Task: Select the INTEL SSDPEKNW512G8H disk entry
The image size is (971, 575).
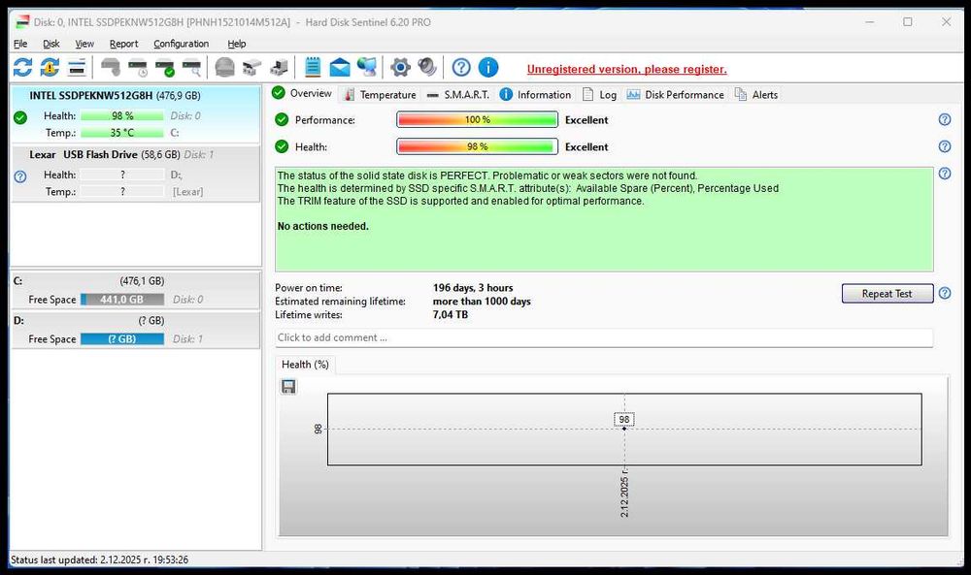Action: (136, 114)
